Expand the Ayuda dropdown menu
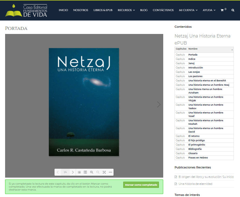 tap(209, 10)
